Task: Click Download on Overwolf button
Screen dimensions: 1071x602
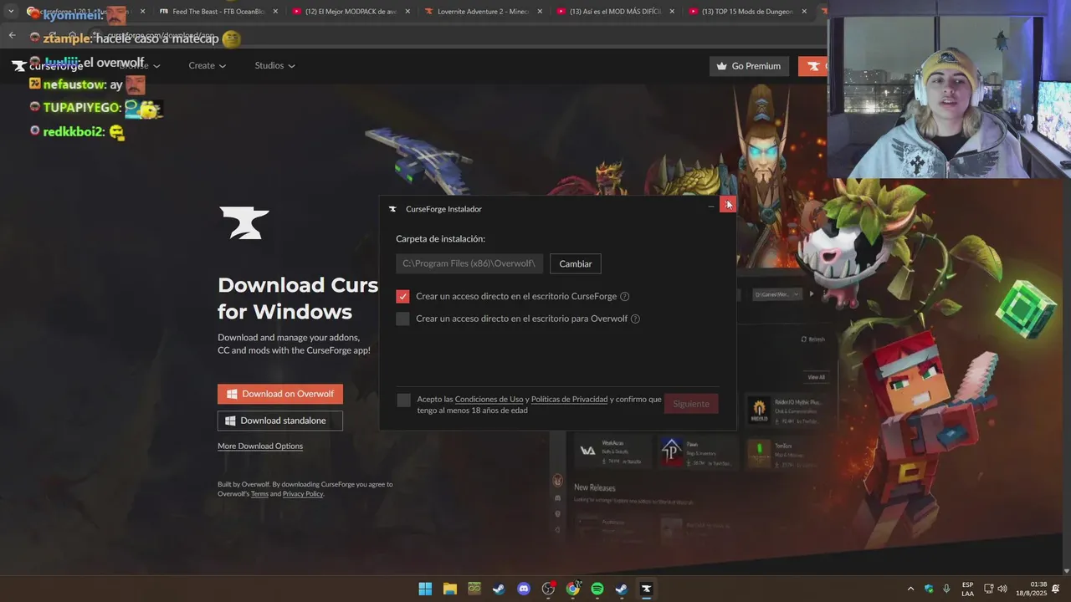Action: (x=280, y=394)
